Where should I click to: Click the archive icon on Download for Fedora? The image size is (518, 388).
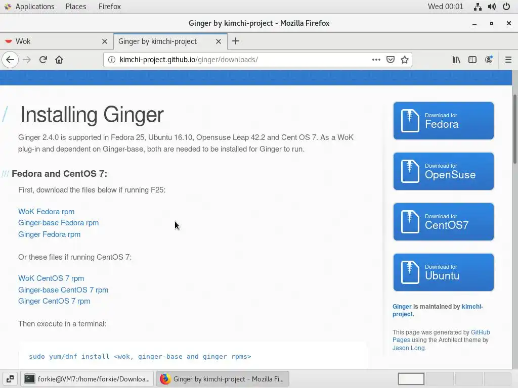(x=410, y=121)
